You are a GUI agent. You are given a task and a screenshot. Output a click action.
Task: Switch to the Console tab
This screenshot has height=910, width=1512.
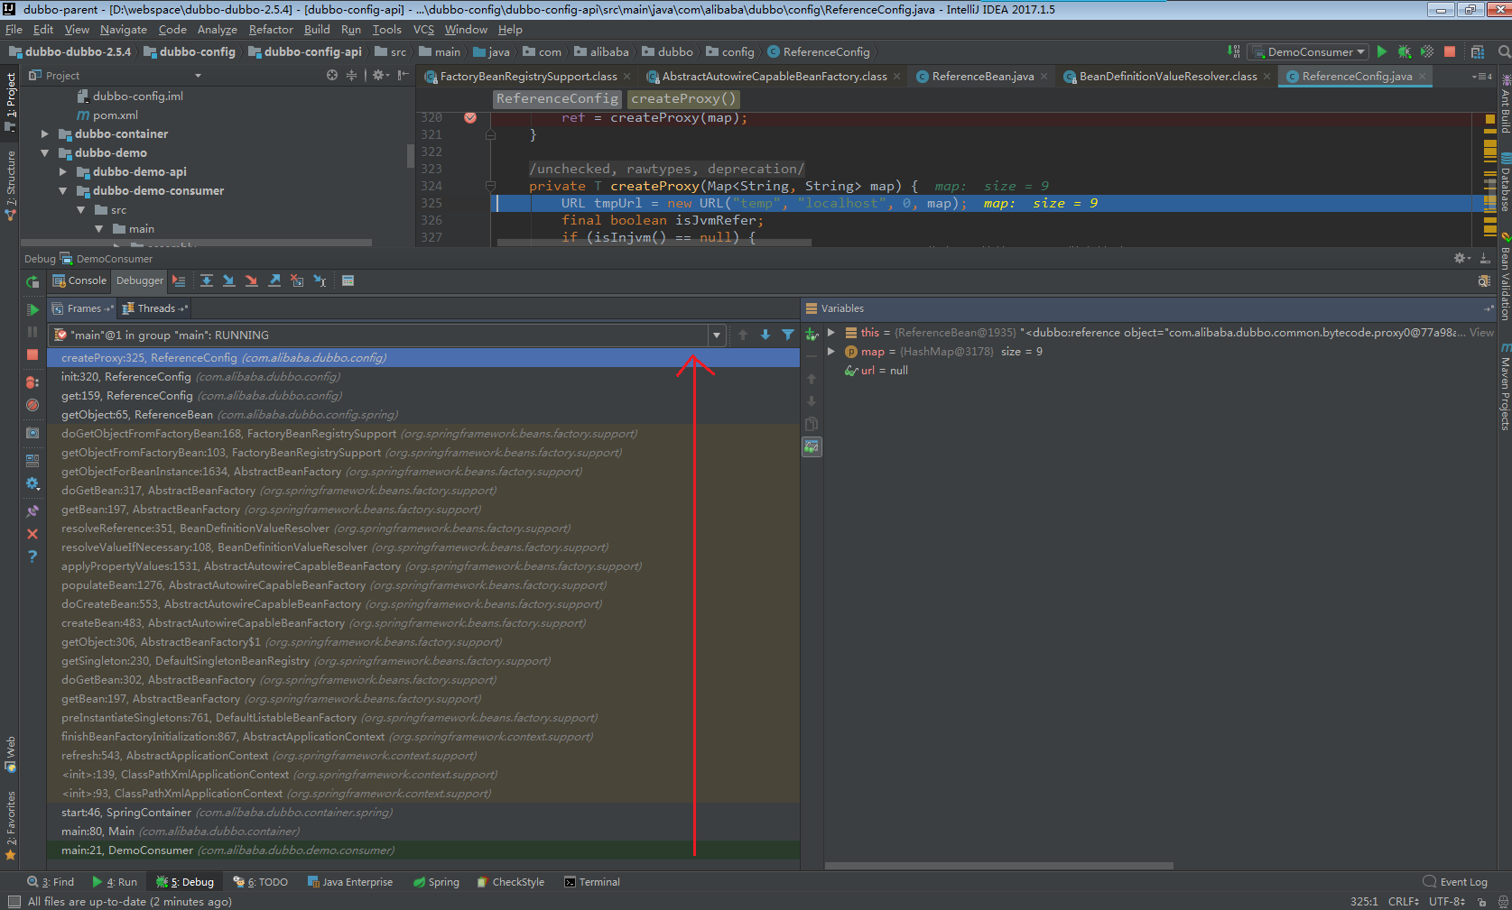(x=80, y=280)
